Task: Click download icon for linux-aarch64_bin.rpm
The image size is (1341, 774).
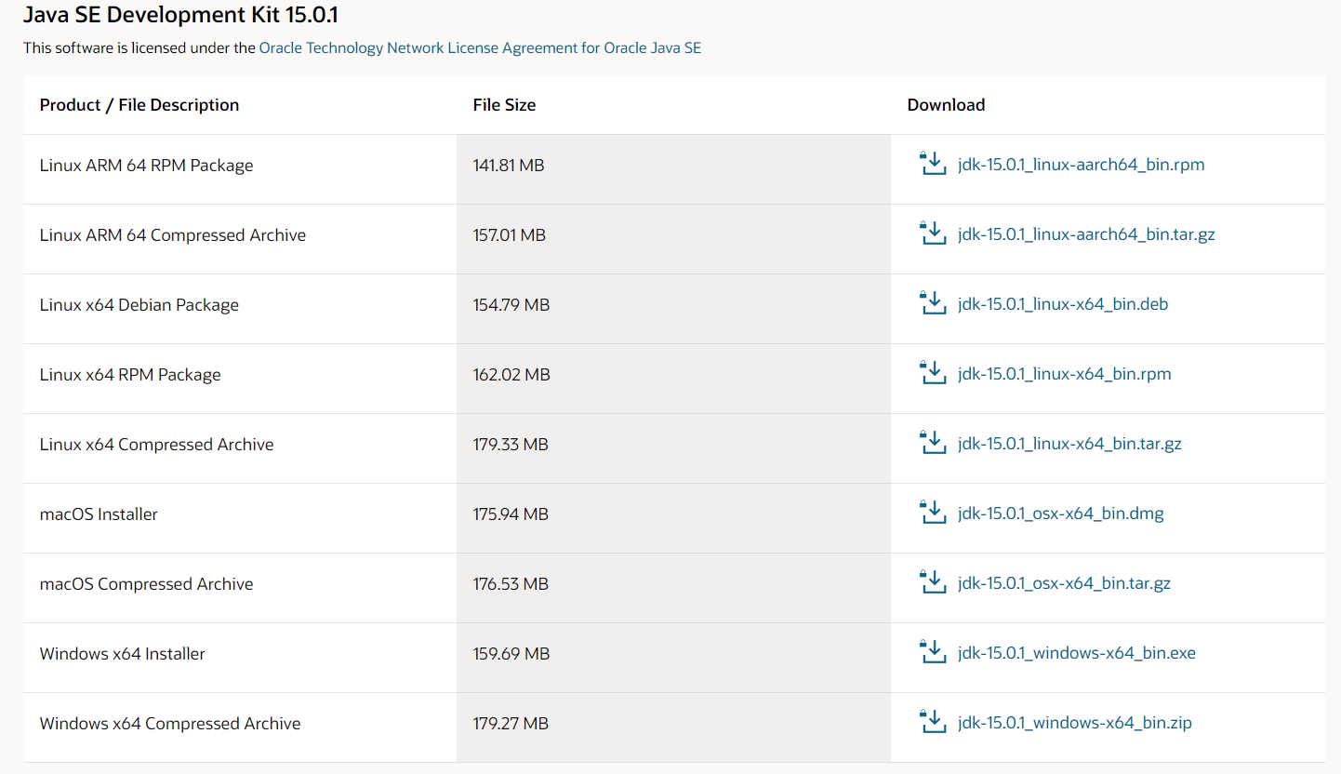Action: click(x=932, y=164)
